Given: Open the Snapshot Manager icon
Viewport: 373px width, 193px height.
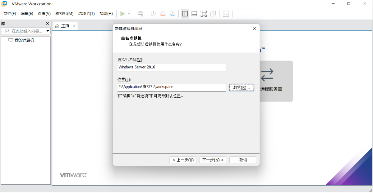Looking at the screenshot, I should click(172, 14).
